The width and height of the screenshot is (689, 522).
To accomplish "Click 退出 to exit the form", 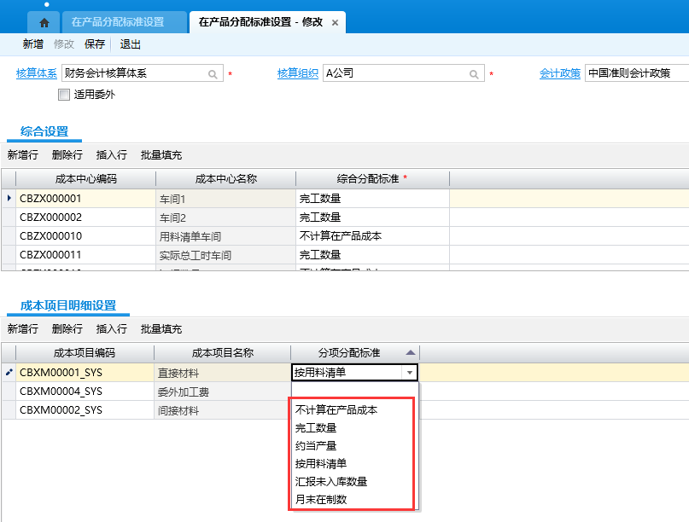I will (x=131, y=44).
